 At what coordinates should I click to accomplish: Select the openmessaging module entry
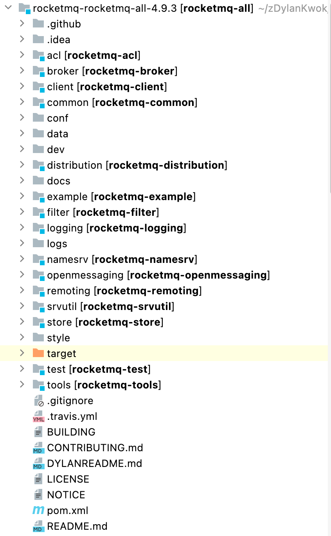pyautogui.click(x=158, y=275)
